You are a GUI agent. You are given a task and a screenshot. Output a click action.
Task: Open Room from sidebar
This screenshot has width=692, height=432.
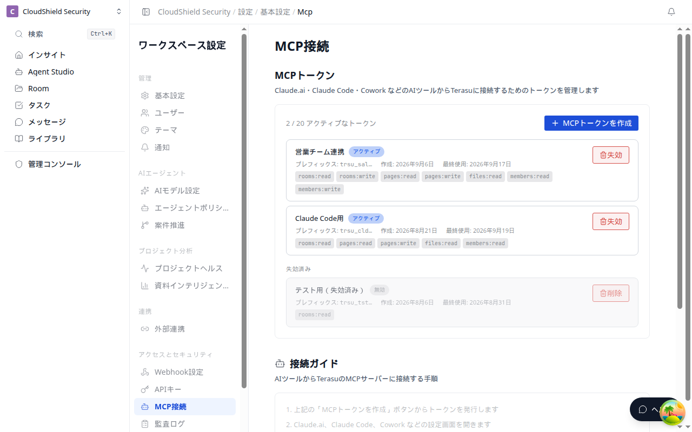65,89
